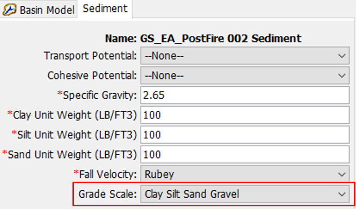
Task: Click the Cohesive Potential dropdown chevron
Action: point(342,76)
